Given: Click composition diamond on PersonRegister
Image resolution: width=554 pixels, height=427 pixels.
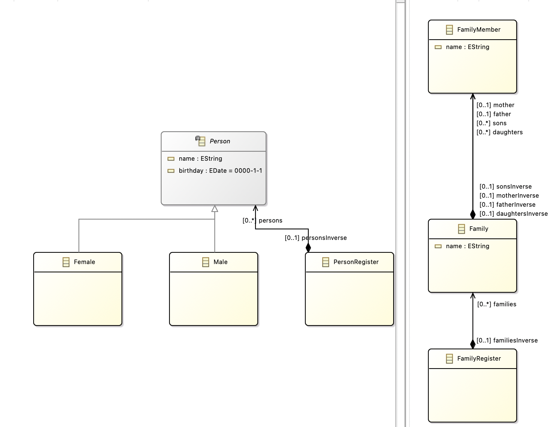Looking at the screenshot, I should tap(308, 248).
